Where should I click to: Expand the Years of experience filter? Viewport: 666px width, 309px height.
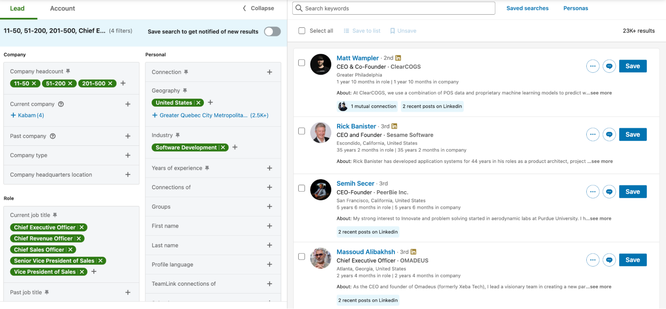tap(270, 168)
